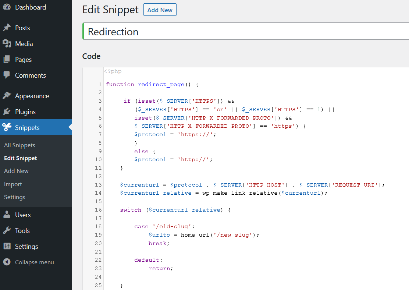This screenshot has height=290, width=409.
Task: Click the 'function redirect_page()' code line
Action: (x=152, y=84)
